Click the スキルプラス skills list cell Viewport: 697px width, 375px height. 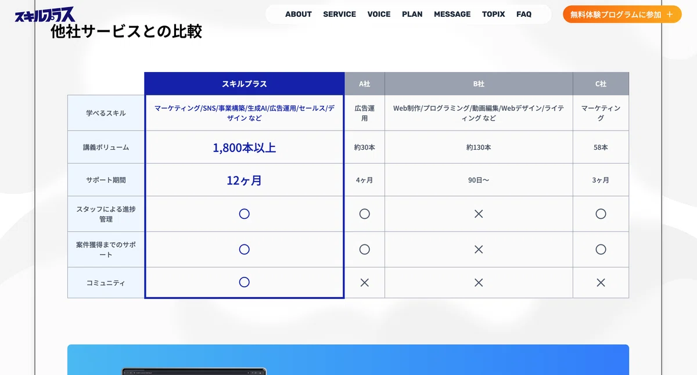pos(245,113)
